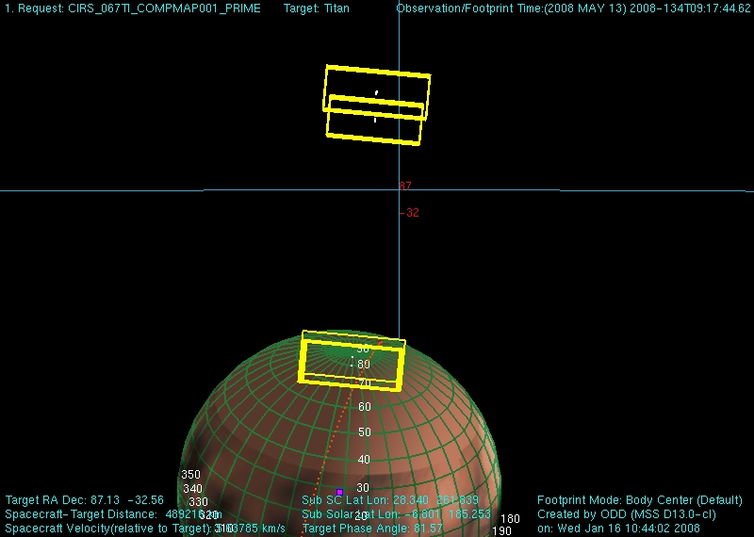Screen dimensions: 754x537
Task: Click the 'Target Phase Angle: 81.57' readout
Action: pyautogui.click(x=372, y=529)
